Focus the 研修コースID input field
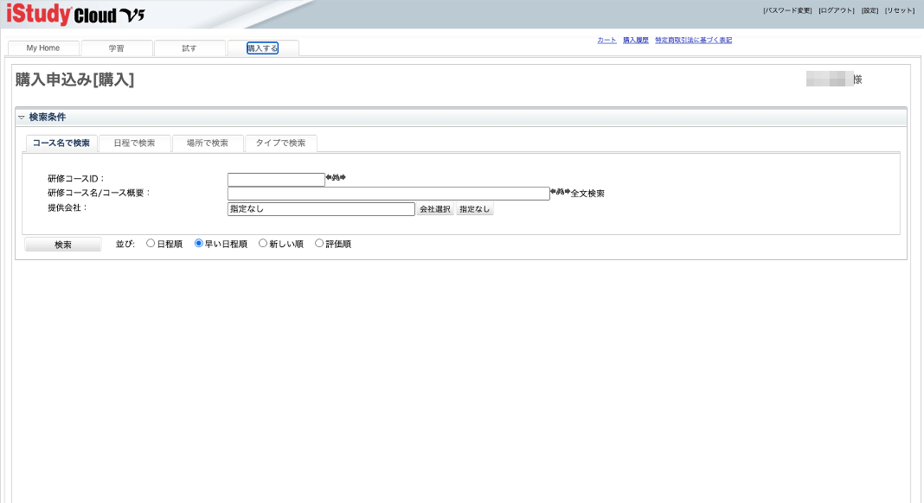The width and height of the screenshot is (924, 503). tap(276, 180)
